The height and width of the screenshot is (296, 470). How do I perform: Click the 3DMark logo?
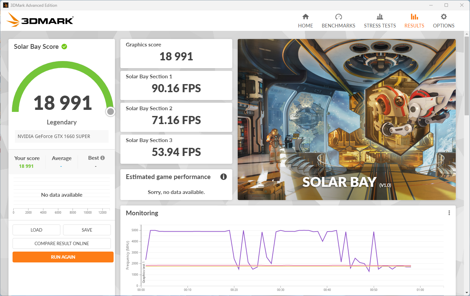[x=40, y=20]
